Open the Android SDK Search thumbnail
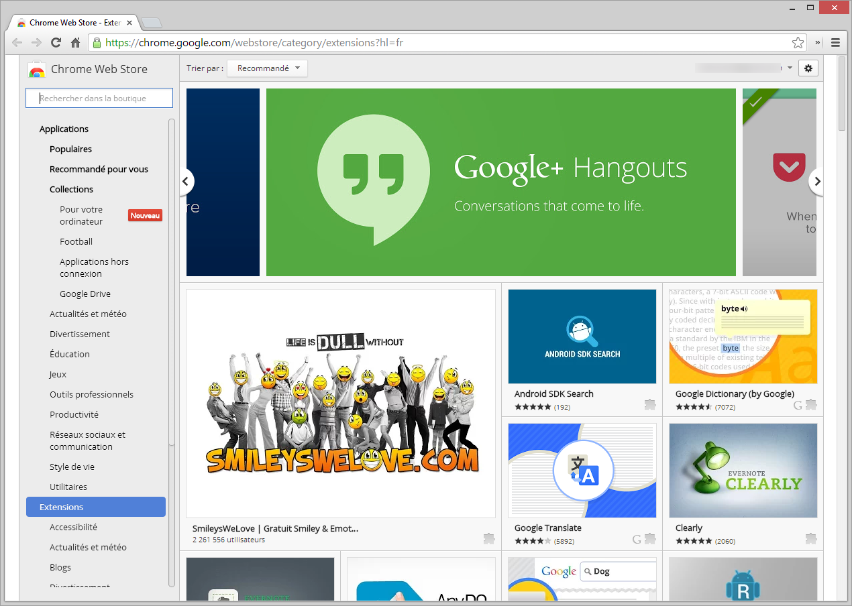This screenshot has height=606, width=852. 582,337
